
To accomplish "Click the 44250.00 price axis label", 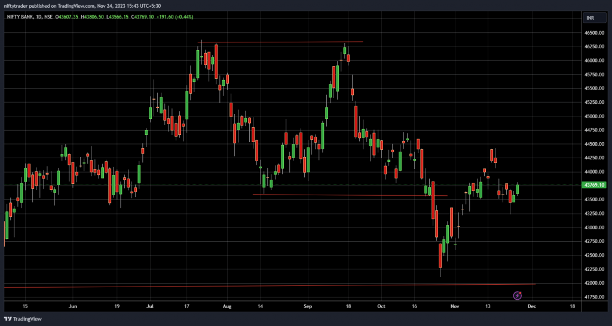I will coord(595,158).
